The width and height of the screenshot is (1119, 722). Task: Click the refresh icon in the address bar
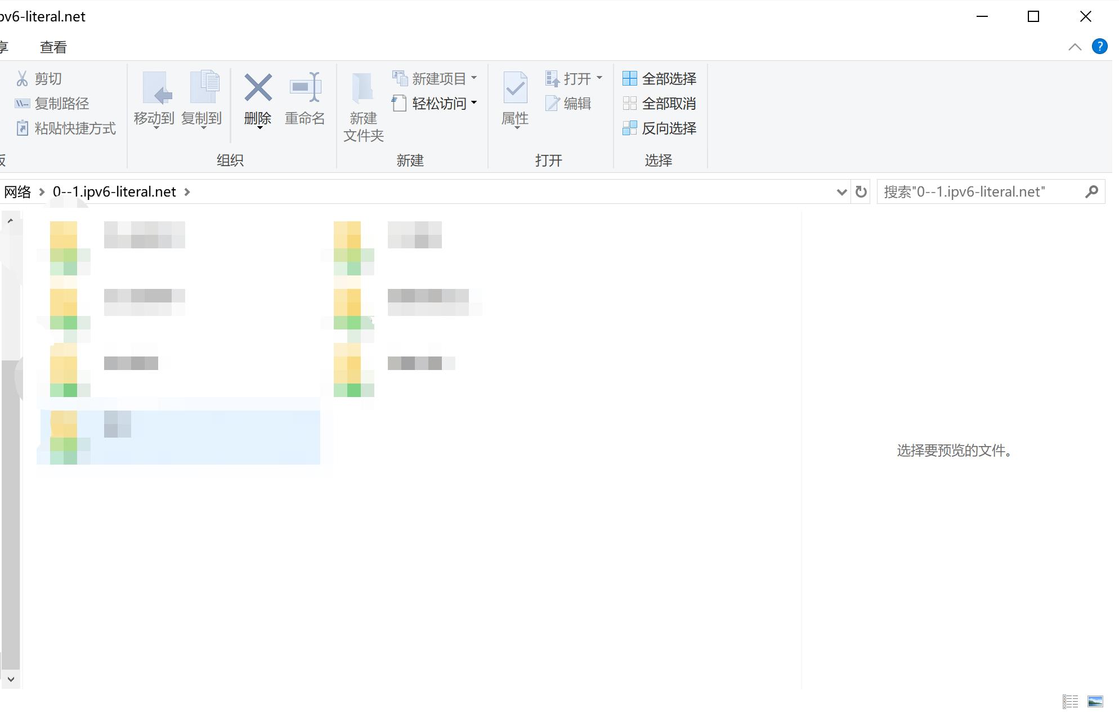(x=861, y=191)
